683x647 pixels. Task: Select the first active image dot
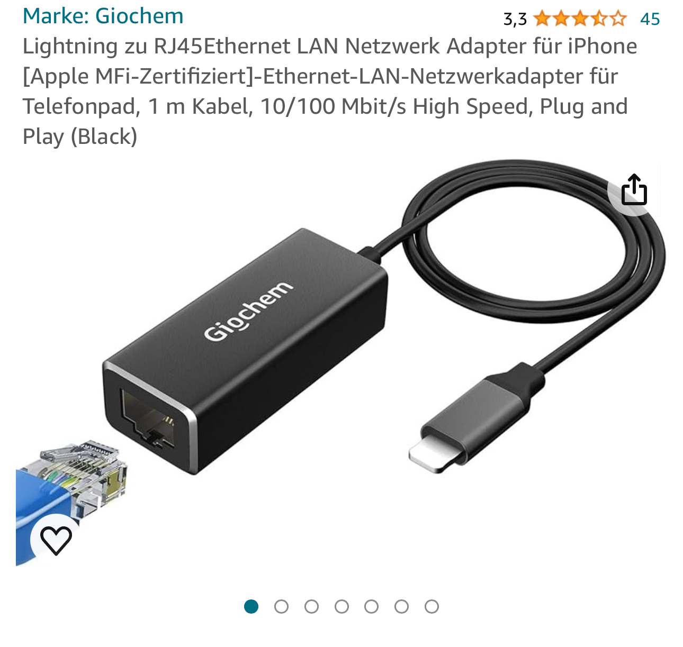pos(251,606)
